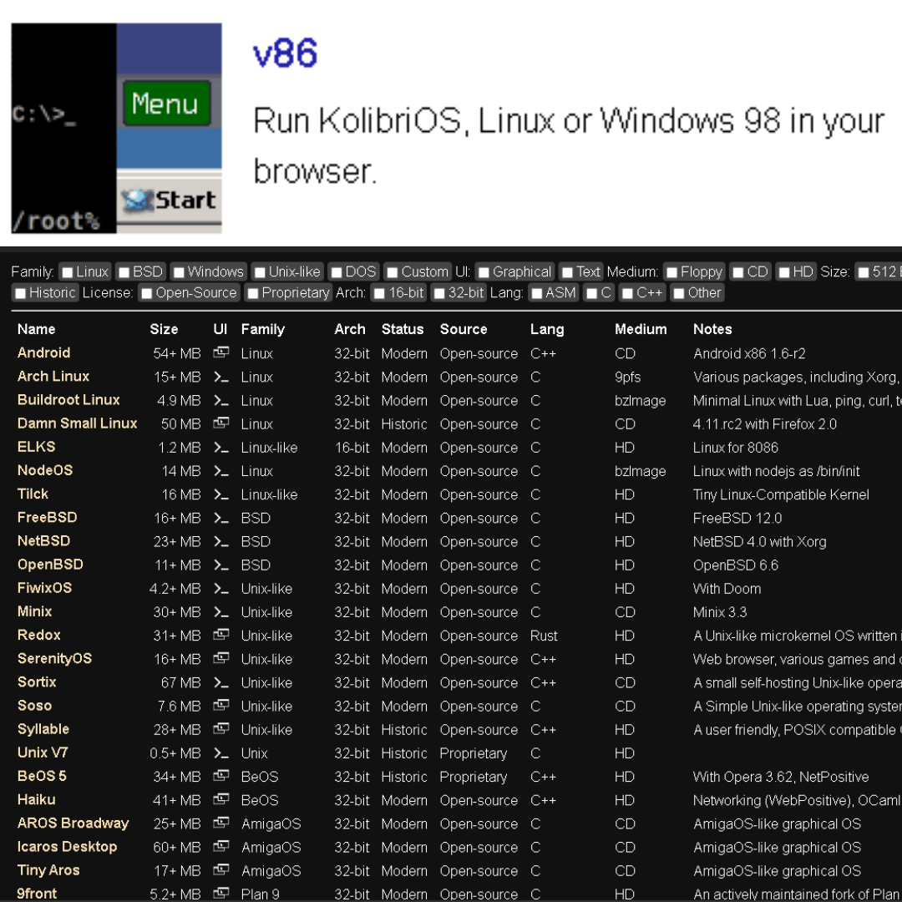Screen dimensions: 902x902
Task: Click the graphical UI icon in Android row
Action: click(x=220, y=353)
